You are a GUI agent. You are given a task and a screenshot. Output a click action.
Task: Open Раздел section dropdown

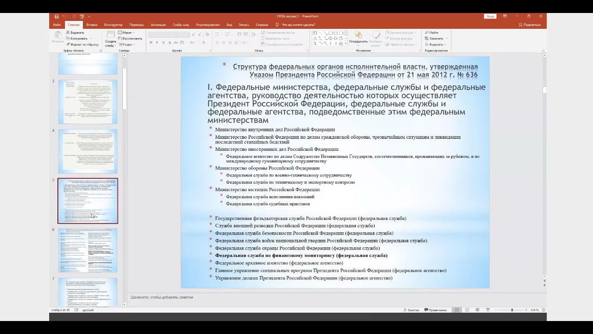[126, 45]
